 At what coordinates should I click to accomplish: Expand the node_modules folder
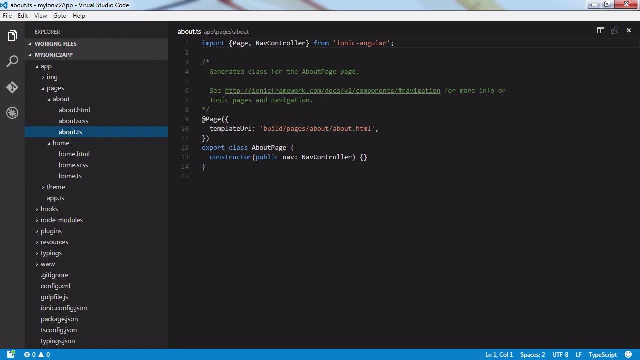(x=37, y=220)
